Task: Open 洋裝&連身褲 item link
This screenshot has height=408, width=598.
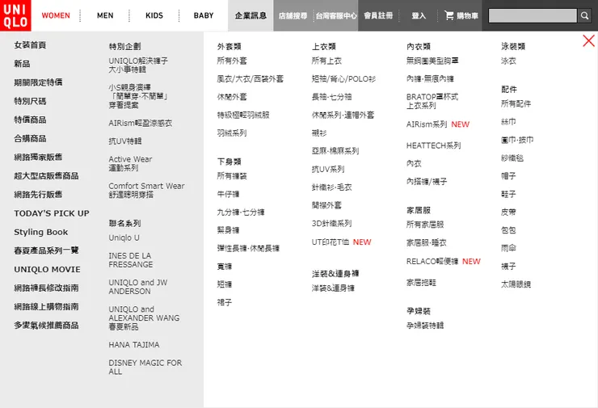Action: coord(333,288)
